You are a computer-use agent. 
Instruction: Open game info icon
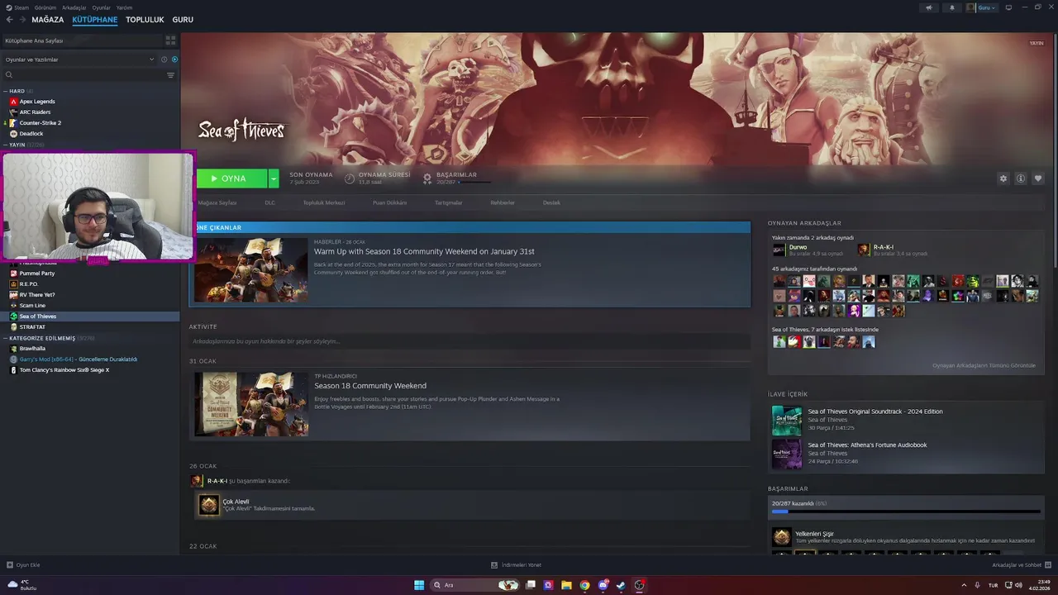point(1021,178)
